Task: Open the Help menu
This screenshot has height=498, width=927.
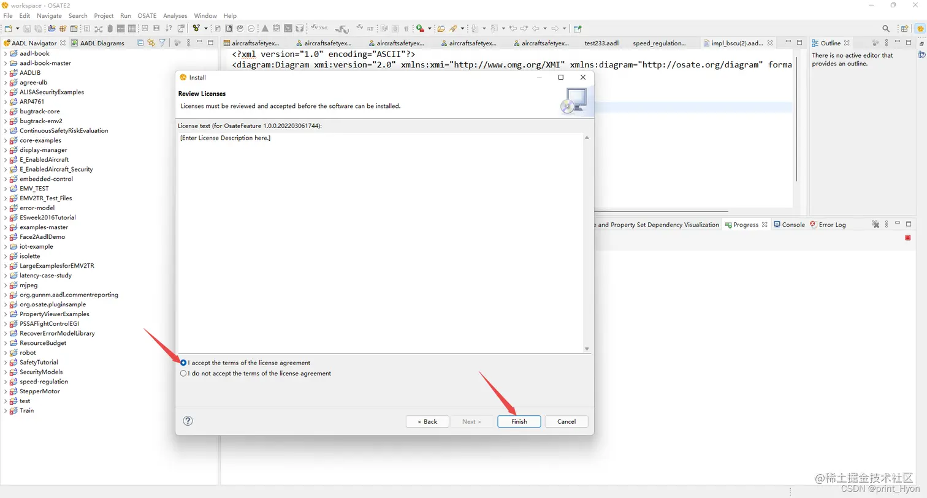Action: click(x=230, y=15)
